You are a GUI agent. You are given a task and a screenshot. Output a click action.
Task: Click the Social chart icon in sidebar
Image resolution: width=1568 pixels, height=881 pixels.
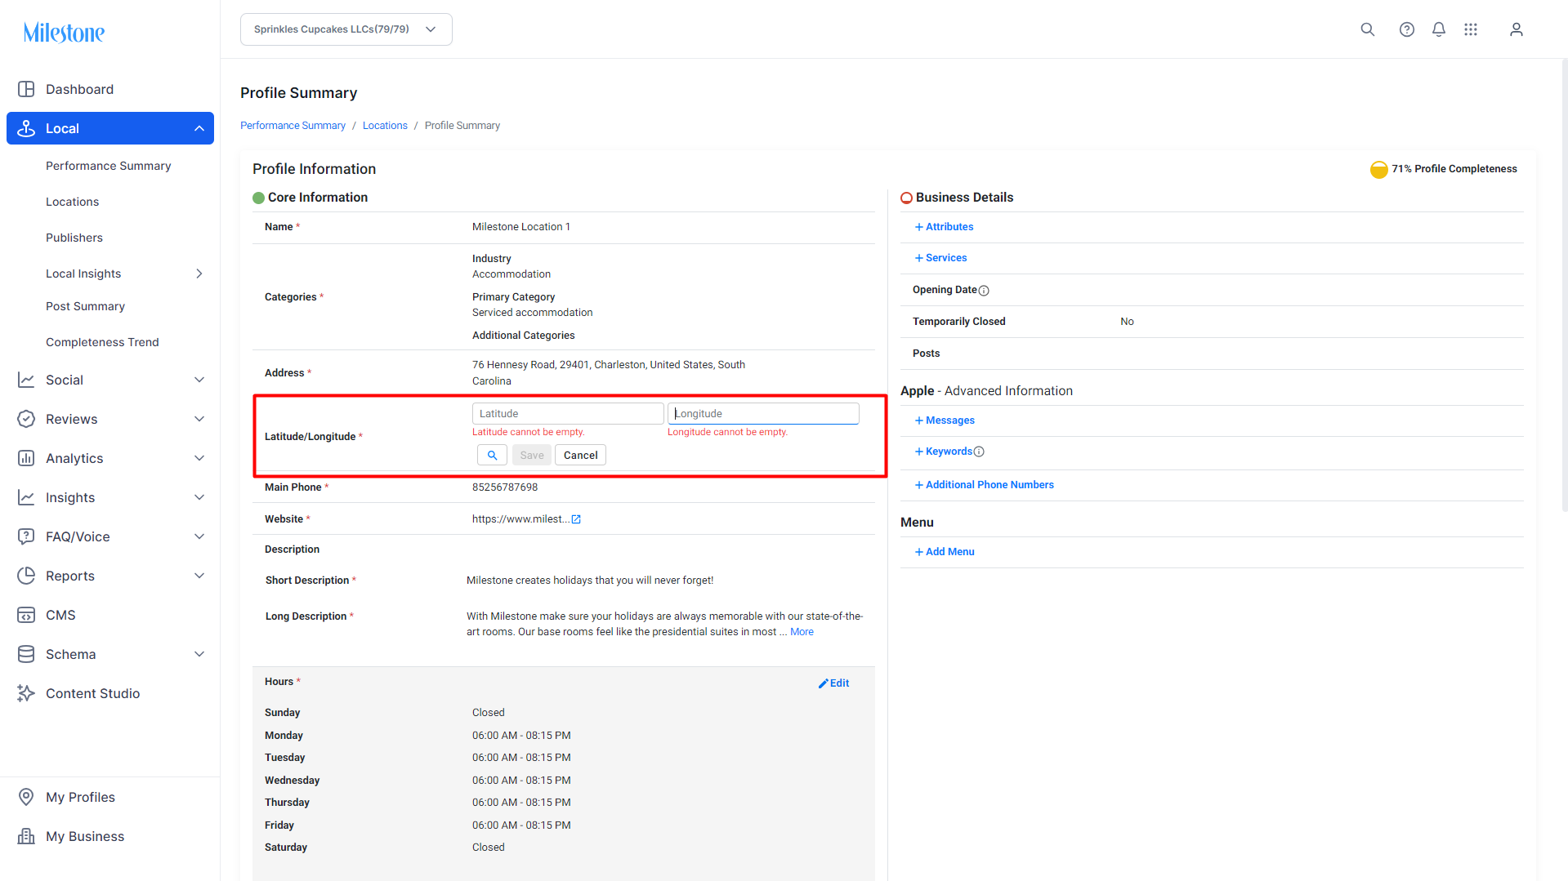[x=26, y=380]
